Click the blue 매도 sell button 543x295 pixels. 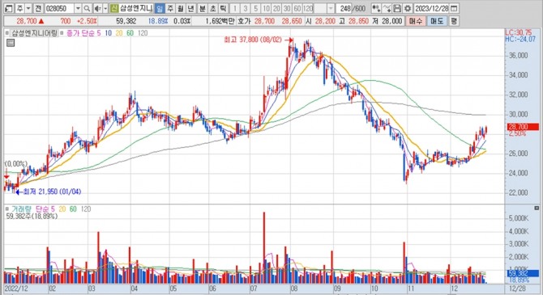pyautogui.click(x=437, y=21)
